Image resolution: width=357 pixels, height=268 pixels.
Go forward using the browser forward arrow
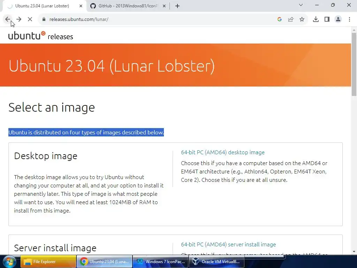click(19, 20)
